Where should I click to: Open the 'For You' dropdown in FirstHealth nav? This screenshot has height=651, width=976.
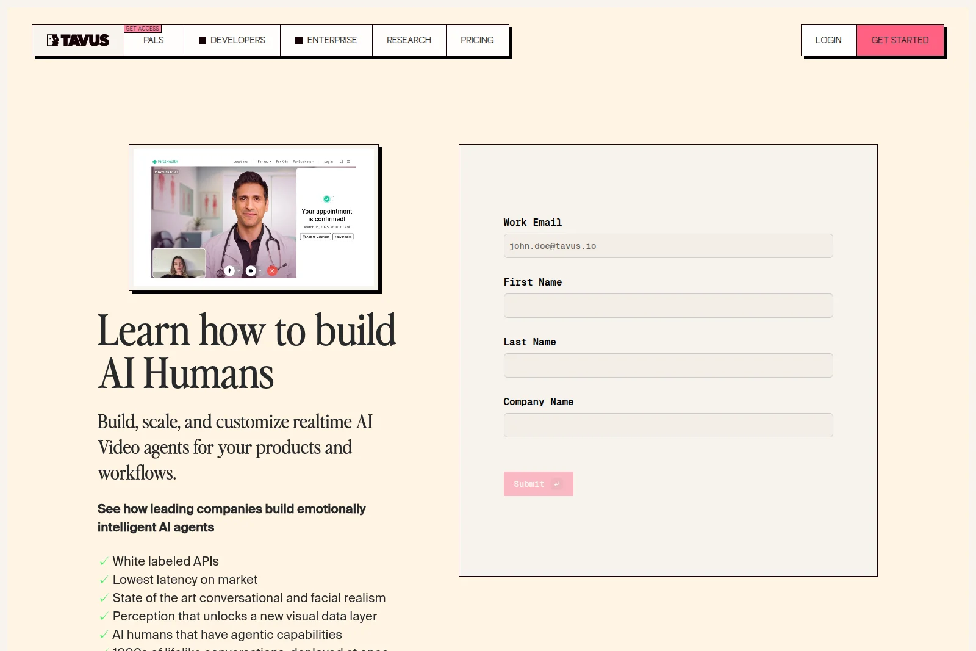click(x=264, y=162)
